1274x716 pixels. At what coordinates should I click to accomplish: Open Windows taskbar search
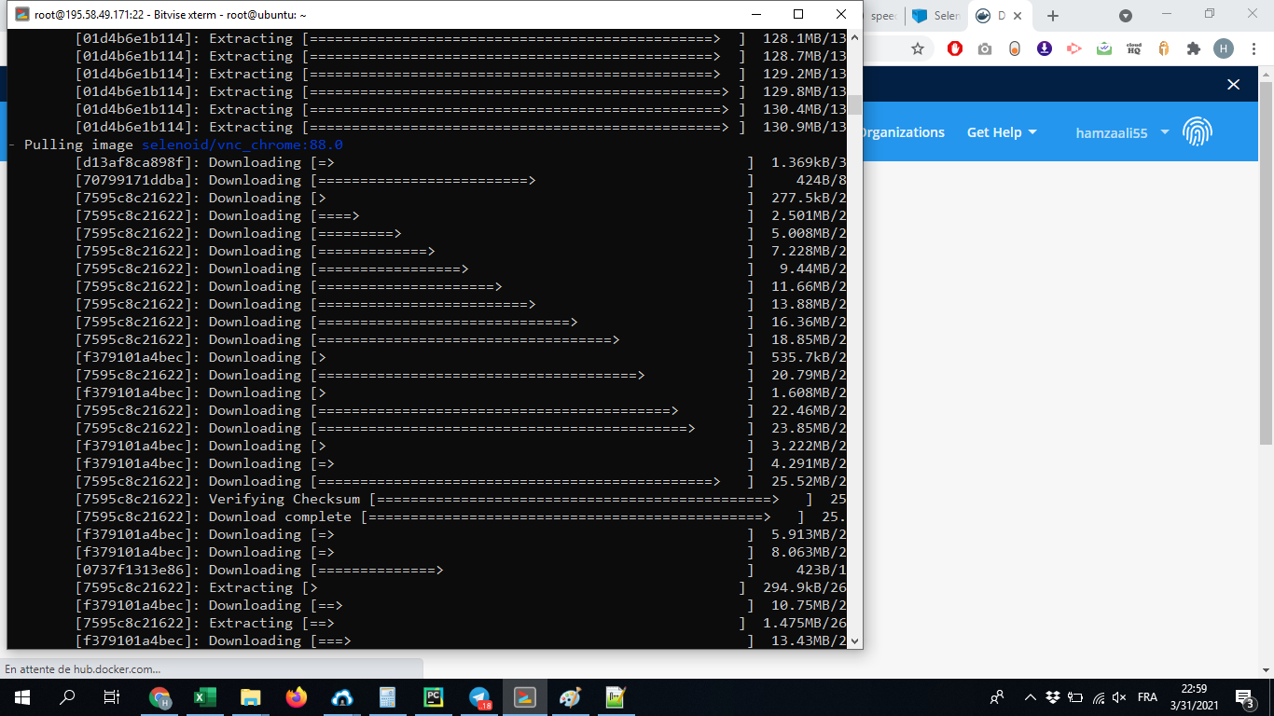click(x=67, y=697)
